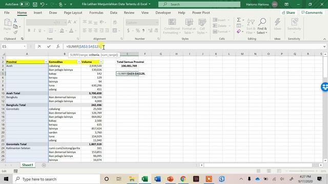Open PowerPoint from the taskbar

(x=170, y=179)
